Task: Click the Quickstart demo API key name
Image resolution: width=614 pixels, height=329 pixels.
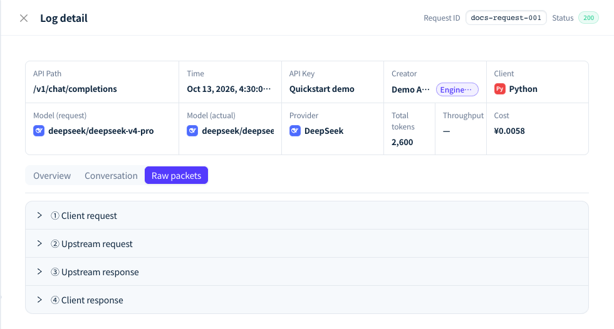Action: [322, 89]
